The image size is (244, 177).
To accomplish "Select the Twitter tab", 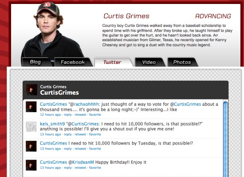I will point(112,62).
